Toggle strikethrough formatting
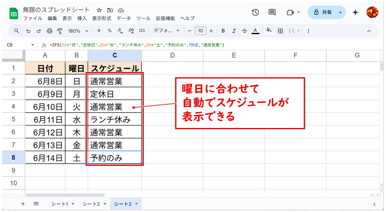Screen dimensions: 386x212 coord(244,31)
